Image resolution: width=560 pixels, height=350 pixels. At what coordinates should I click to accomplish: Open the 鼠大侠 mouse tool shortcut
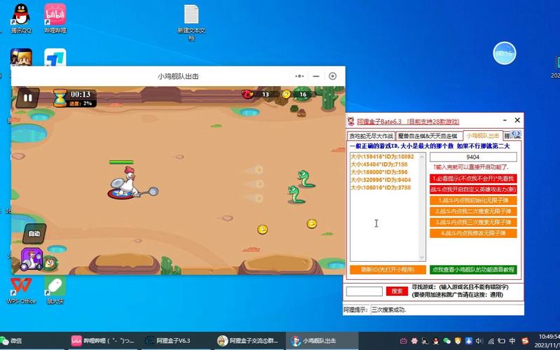(55, 290)
